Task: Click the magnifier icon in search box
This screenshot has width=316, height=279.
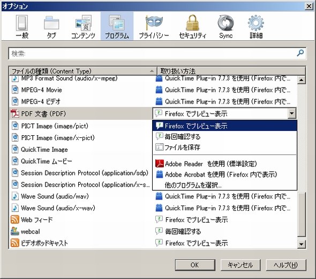Action: point(300,53)
